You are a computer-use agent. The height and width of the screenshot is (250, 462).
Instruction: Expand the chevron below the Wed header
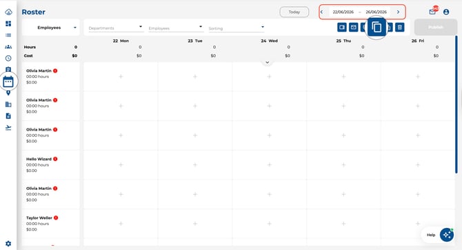268,63
